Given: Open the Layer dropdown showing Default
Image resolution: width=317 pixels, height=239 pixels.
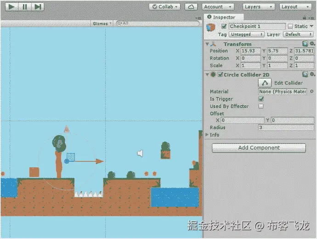Looking at the screenshot, I should tap(298, 34).
